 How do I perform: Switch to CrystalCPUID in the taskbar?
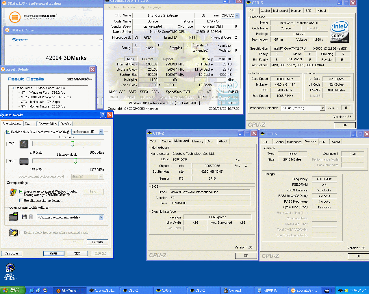pyautogui.click(x=103, y=291)
